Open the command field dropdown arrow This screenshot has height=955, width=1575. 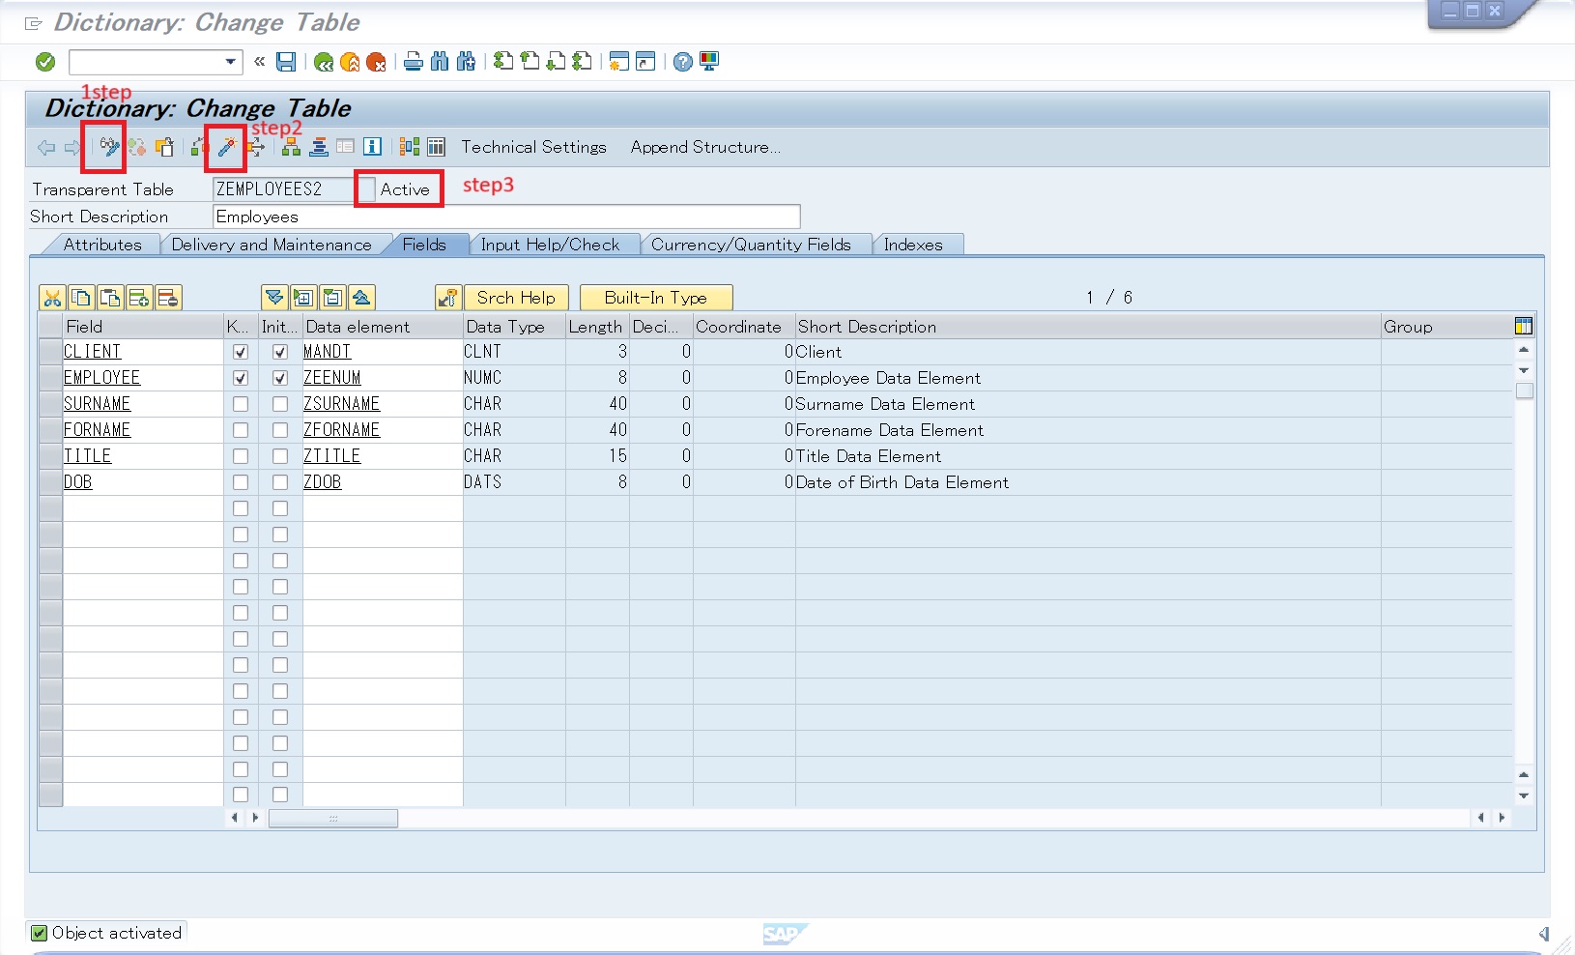click(x=230, y=62)
